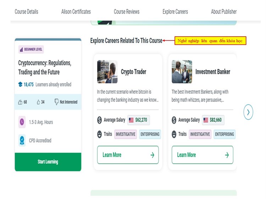Go to next careers with right chevron
This screenshot has height=200, width=266.
(248, 113)
